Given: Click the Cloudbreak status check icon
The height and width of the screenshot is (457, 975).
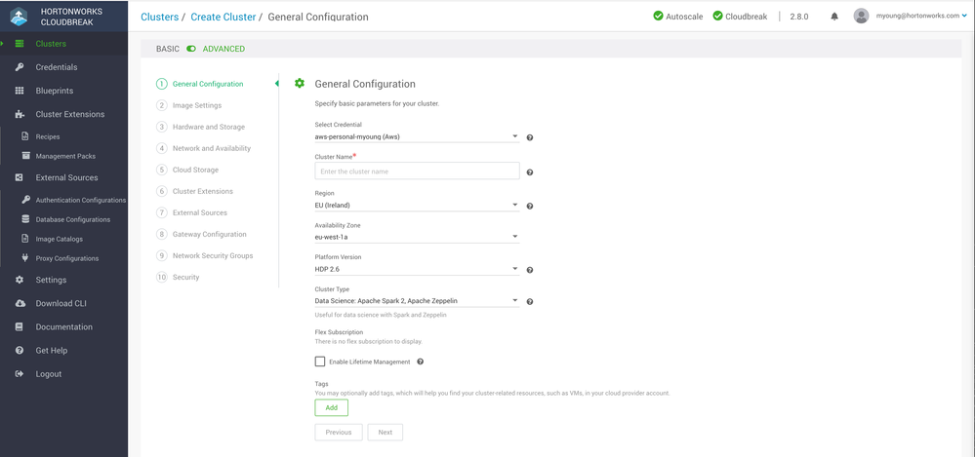Looking at the screenshot, I should coord(717,17).
